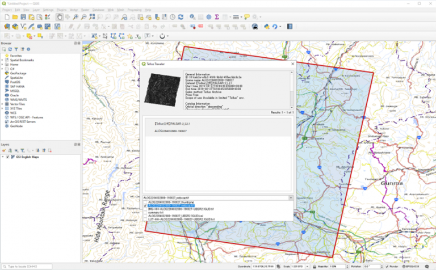Open the log messages icon in status bar
This screenshot has width=436, height=270.
(427, 267)
